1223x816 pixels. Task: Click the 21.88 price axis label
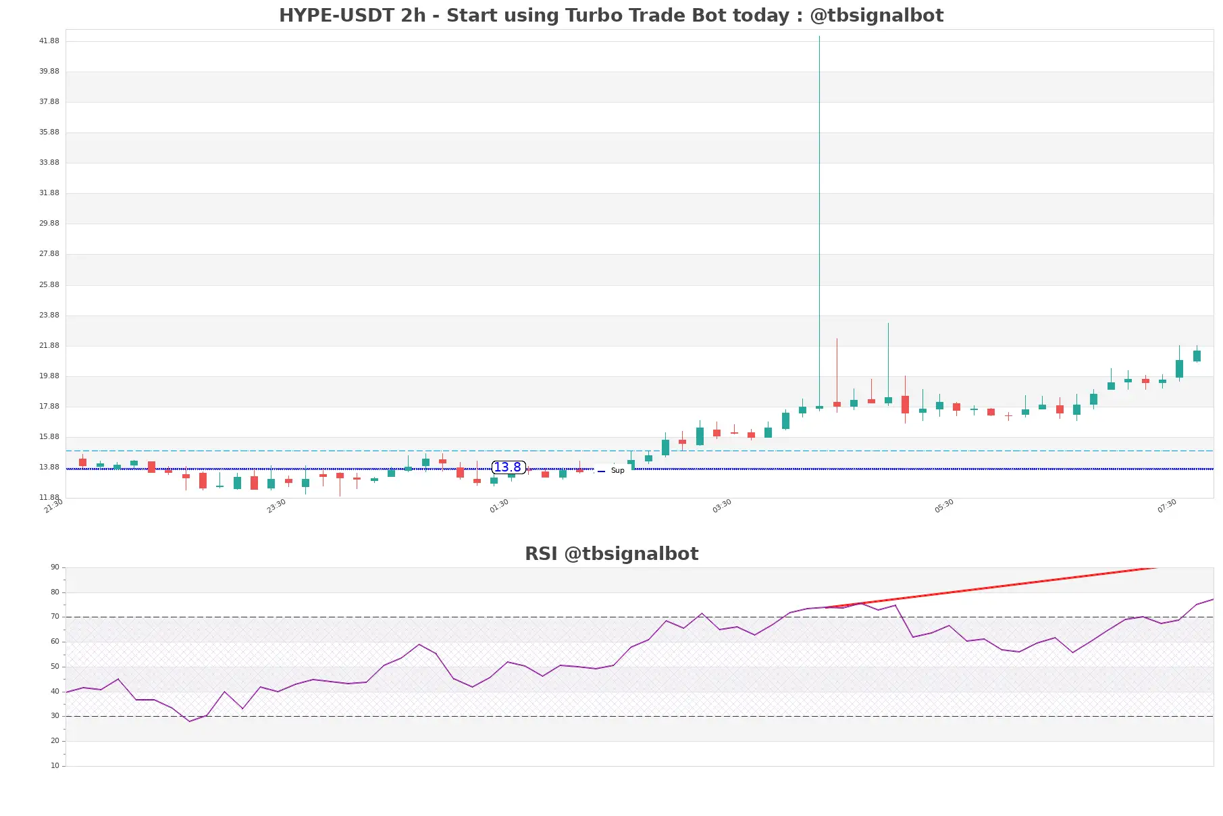click(x=49, y=346)
